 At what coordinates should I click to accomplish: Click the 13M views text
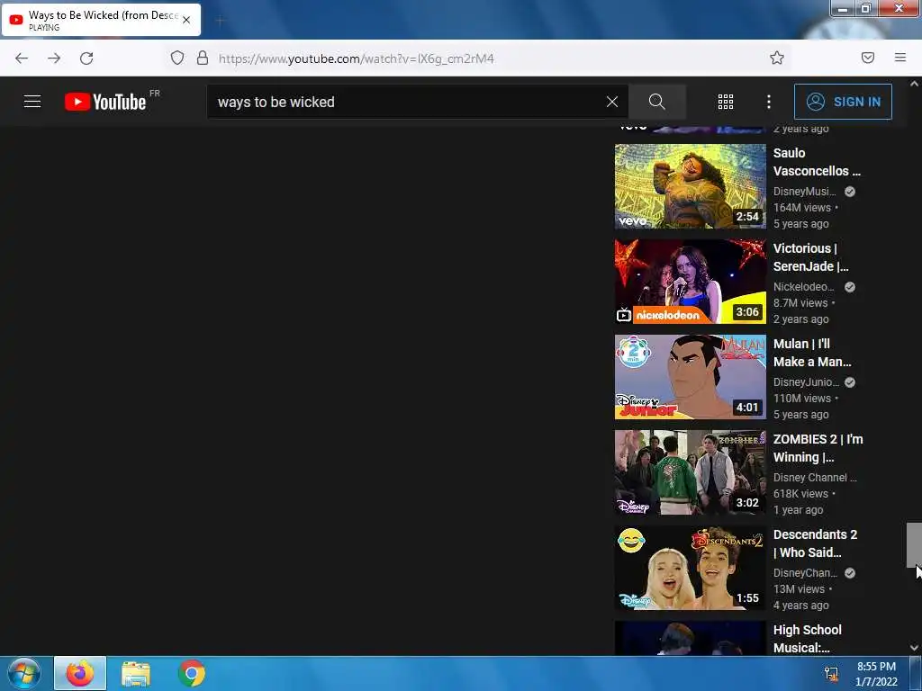800,588
